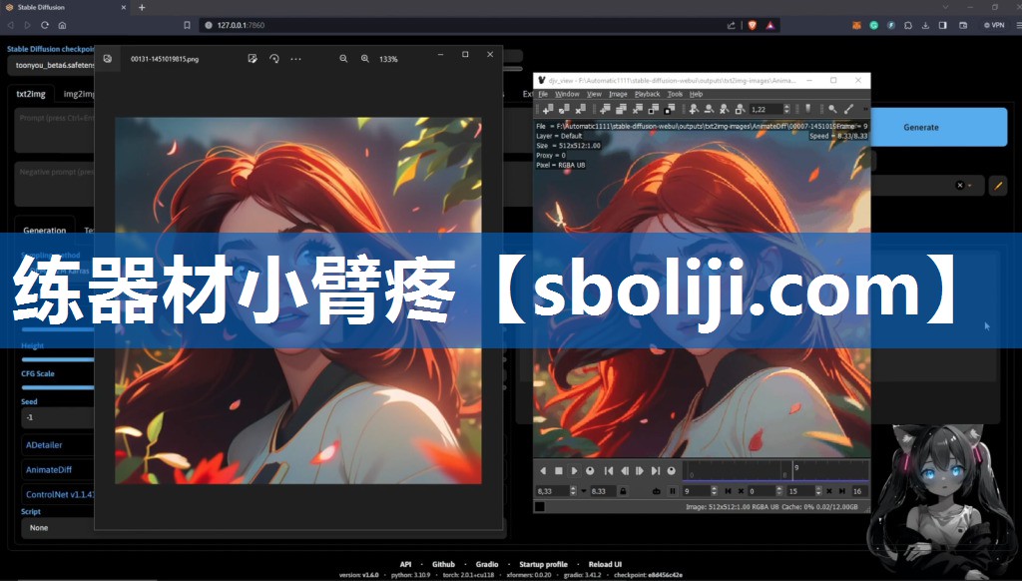Expand ControlNet v1.1 accordion
The width and height of the screenshot is (1022, 581).
click(x=57, y=494)
